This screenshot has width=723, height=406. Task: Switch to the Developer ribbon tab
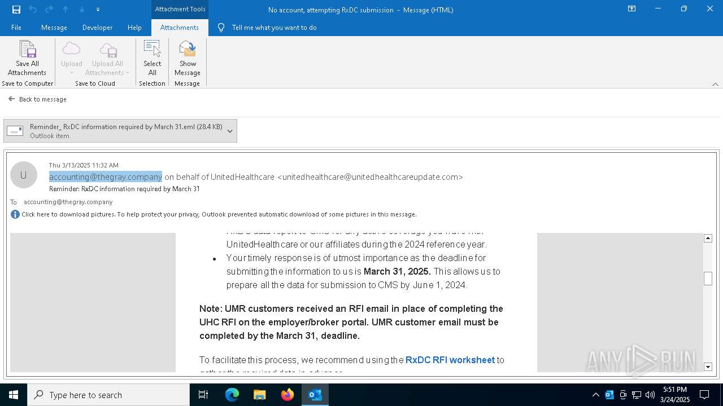97,28
